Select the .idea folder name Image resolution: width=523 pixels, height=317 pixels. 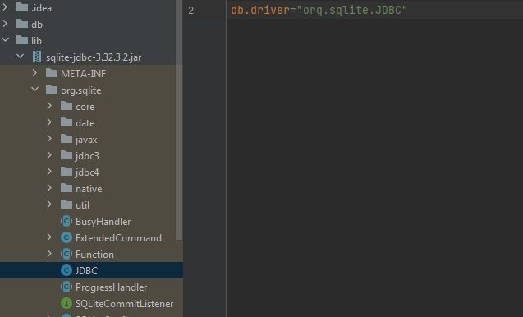(41, 8)
